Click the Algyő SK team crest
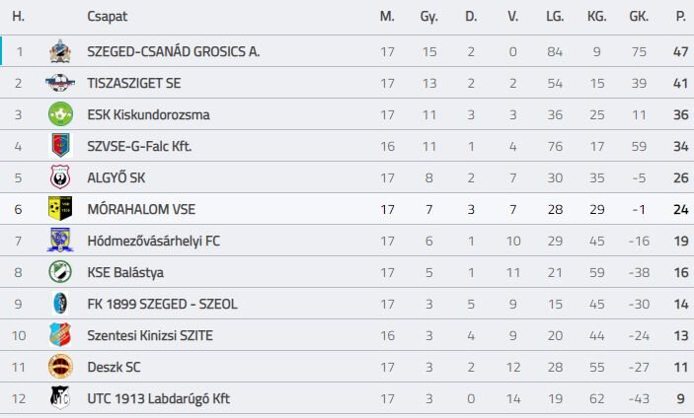 [60, 177]
